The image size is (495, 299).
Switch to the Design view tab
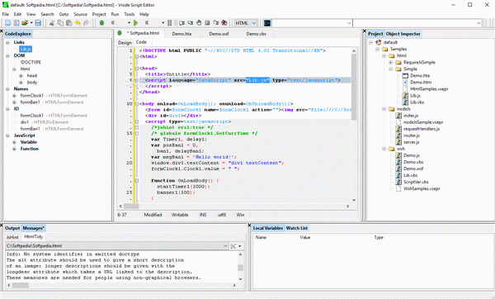(x=125, y=42)
